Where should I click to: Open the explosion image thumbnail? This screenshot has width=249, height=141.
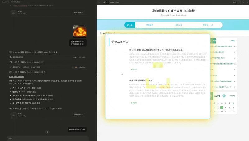(x=79, y=31)
